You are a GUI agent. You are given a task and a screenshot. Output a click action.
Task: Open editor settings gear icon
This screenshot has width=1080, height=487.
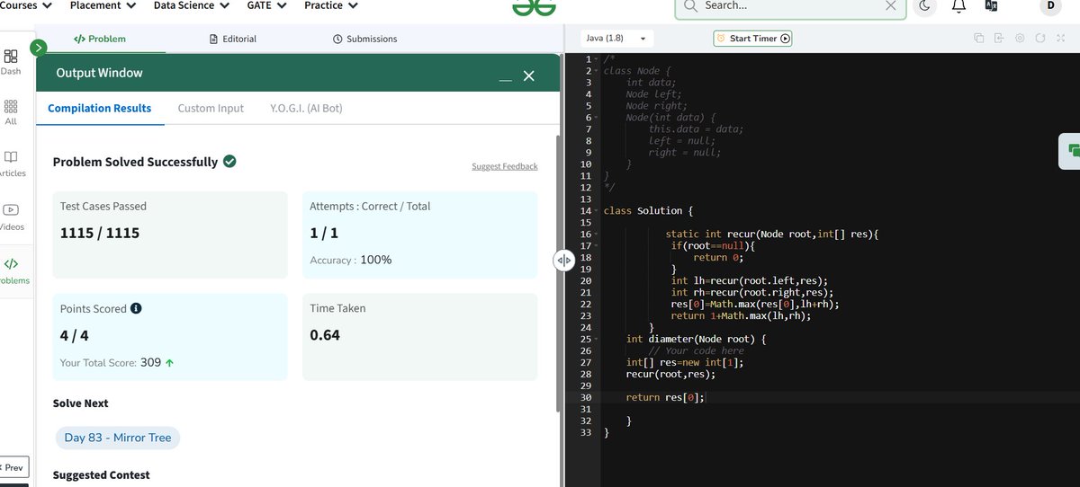point(1020,39)
